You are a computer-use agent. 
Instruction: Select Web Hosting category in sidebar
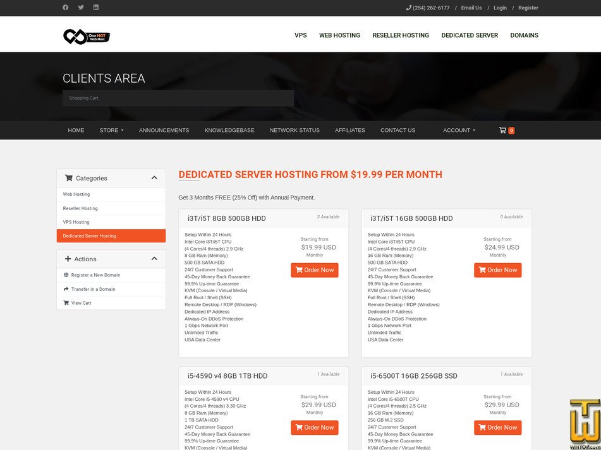pyautogui.click(x=111, y=194)
